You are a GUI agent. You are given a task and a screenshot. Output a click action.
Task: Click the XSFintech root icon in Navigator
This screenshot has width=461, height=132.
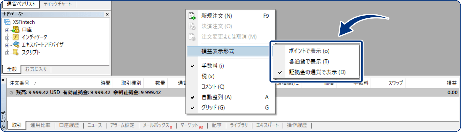(8, 22)
